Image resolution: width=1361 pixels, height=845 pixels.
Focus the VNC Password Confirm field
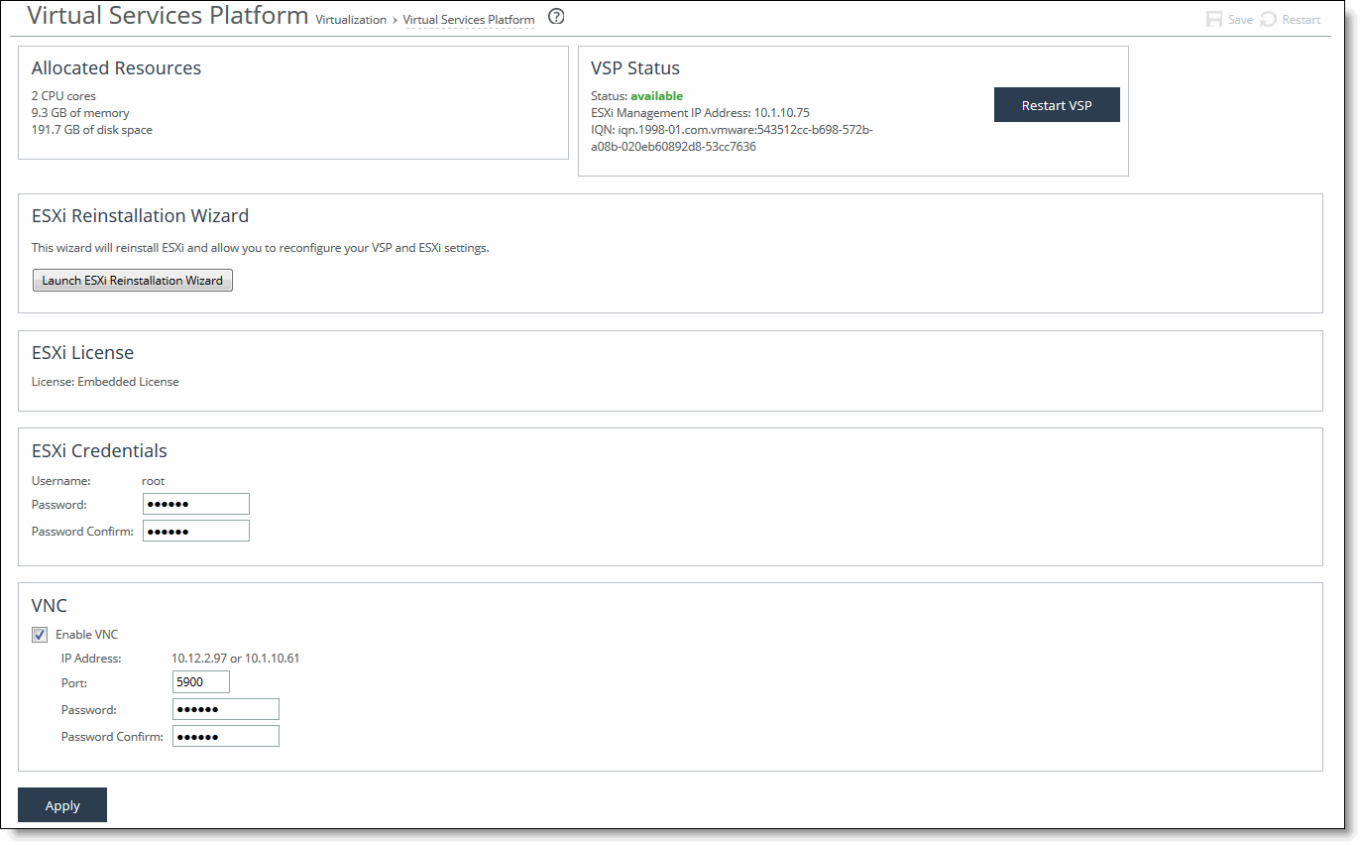click(226, 736)
